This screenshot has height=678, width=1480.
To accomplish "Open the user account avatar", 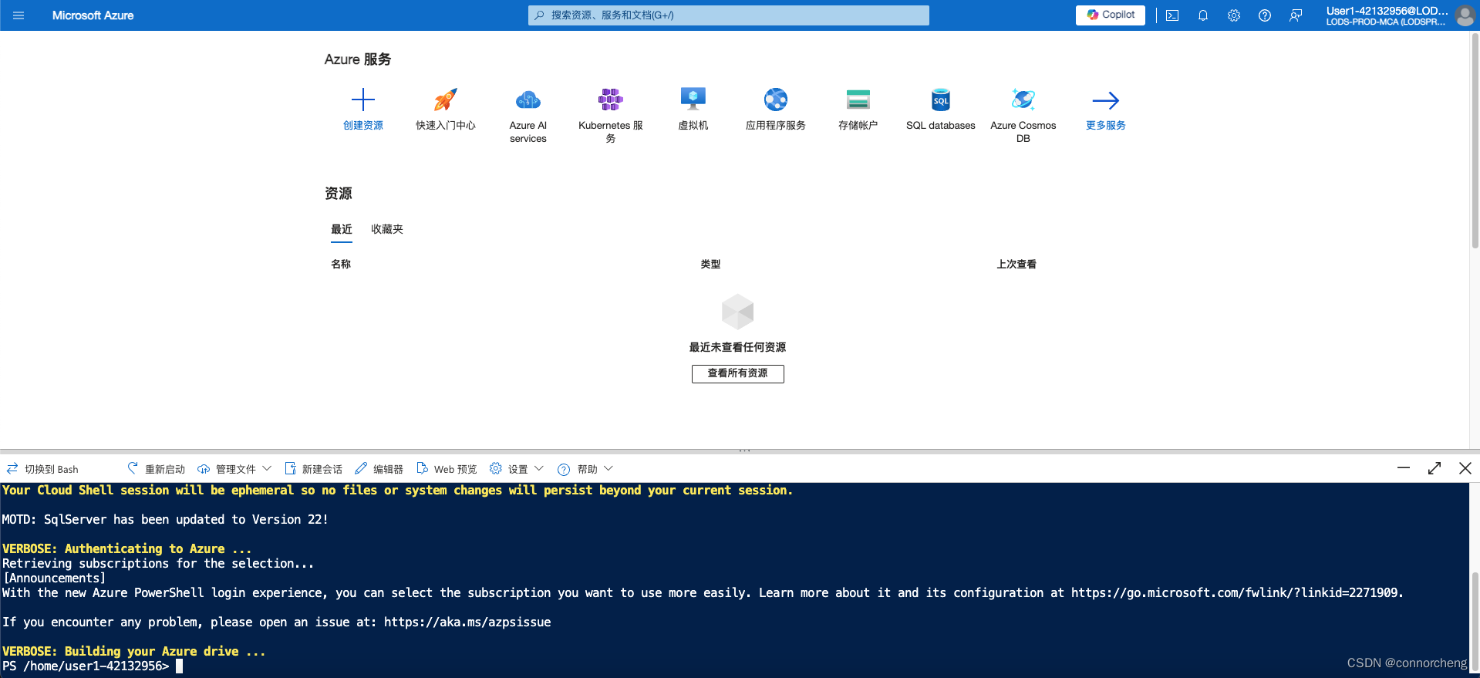I will point(1465,15).
